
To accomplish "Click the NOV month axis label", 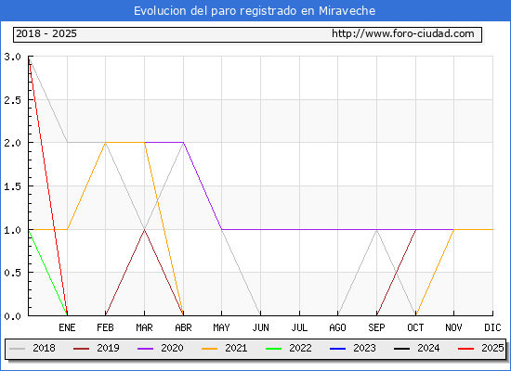I will 453,327.
